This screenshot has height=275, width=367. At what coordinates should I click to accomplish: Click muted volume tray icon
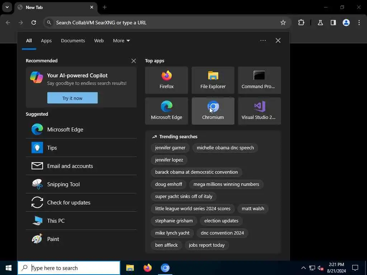(x=320, y=268)
